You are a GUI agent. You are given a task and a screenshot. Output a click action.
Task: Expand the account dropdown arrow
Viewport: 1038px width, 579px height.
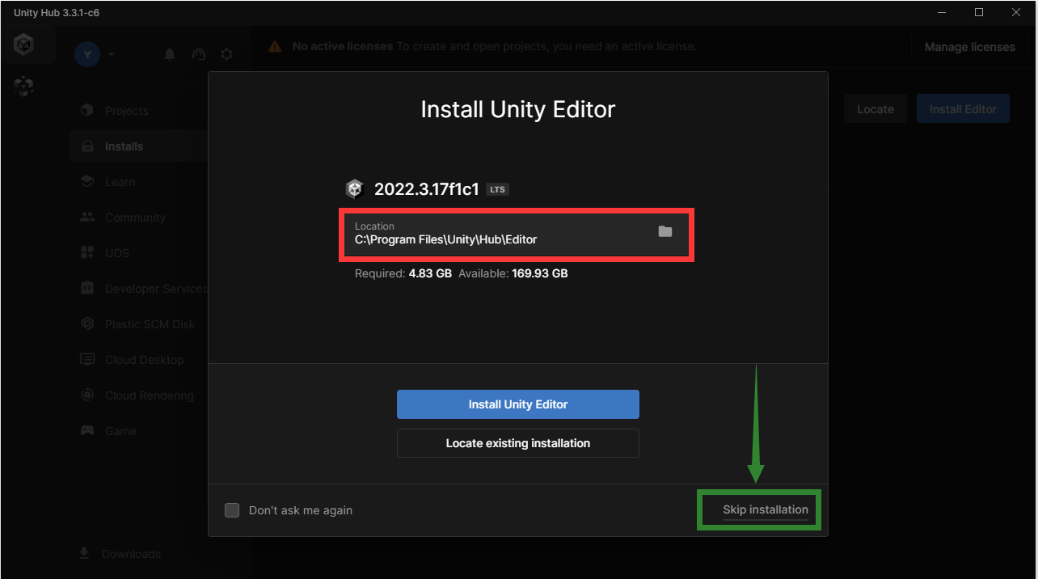pyautogui.click(x=112, y=54)
